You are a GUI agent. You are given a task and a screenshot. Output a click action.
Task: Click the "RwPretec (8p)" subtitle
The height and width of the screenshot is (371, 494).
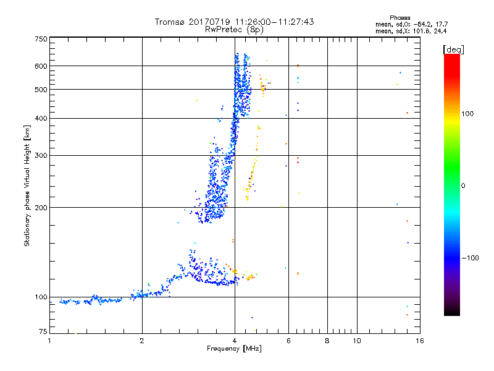pos(234,30)
